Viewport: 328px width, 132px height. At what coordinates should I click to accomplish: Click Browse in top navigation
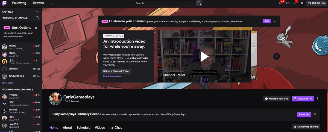tap(39, 3)
